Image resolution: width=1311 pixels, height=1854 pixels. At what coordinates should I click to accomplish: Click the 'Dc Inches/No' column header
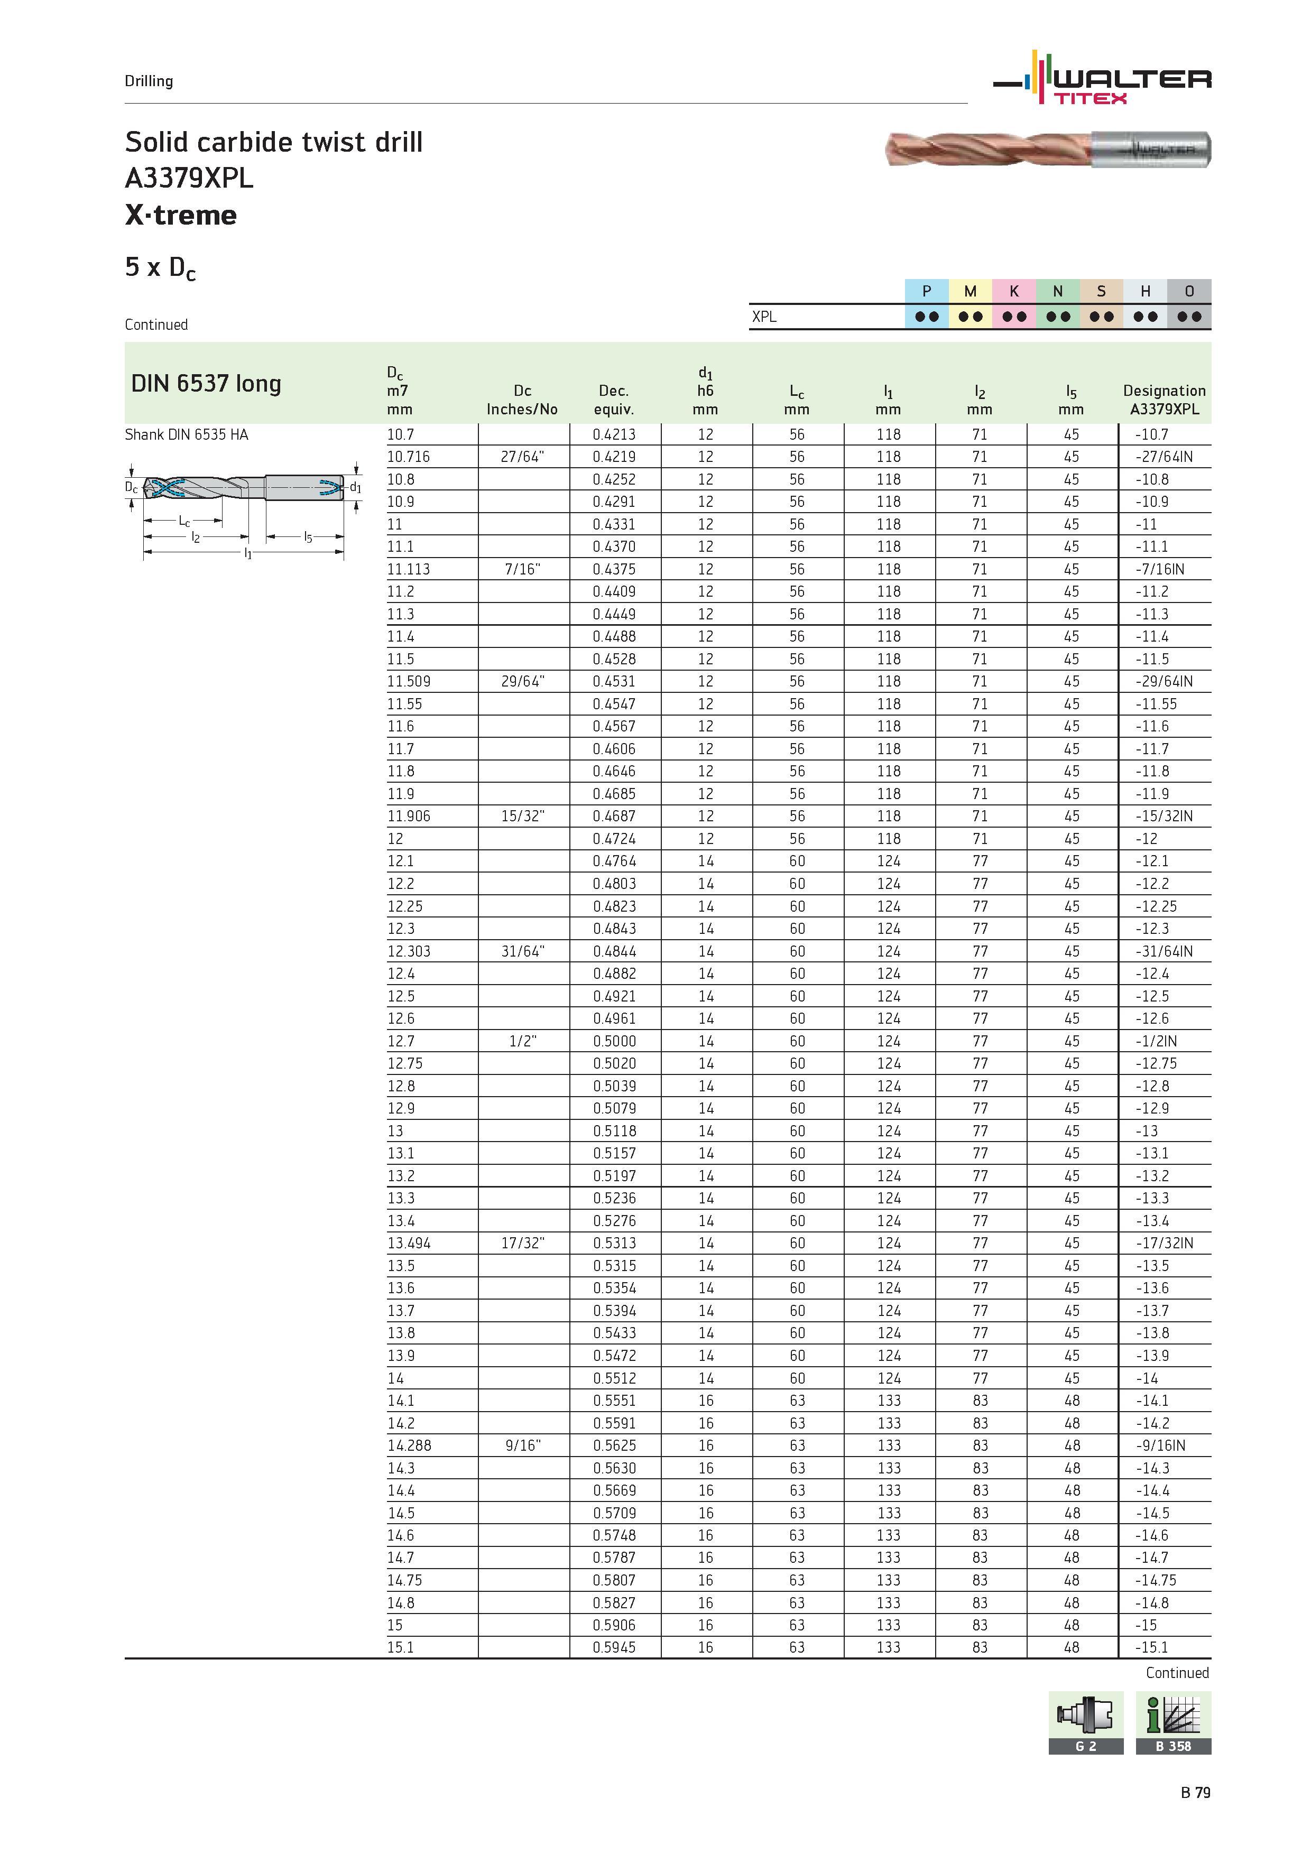tap(522, 400)
